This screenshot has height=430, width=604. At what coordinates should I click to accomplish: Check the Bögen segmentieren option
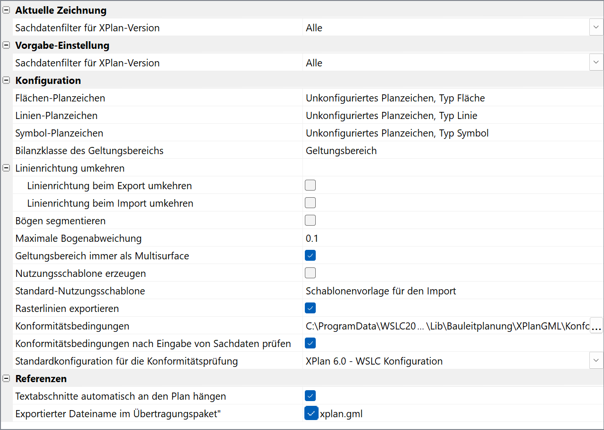point(310,220)
